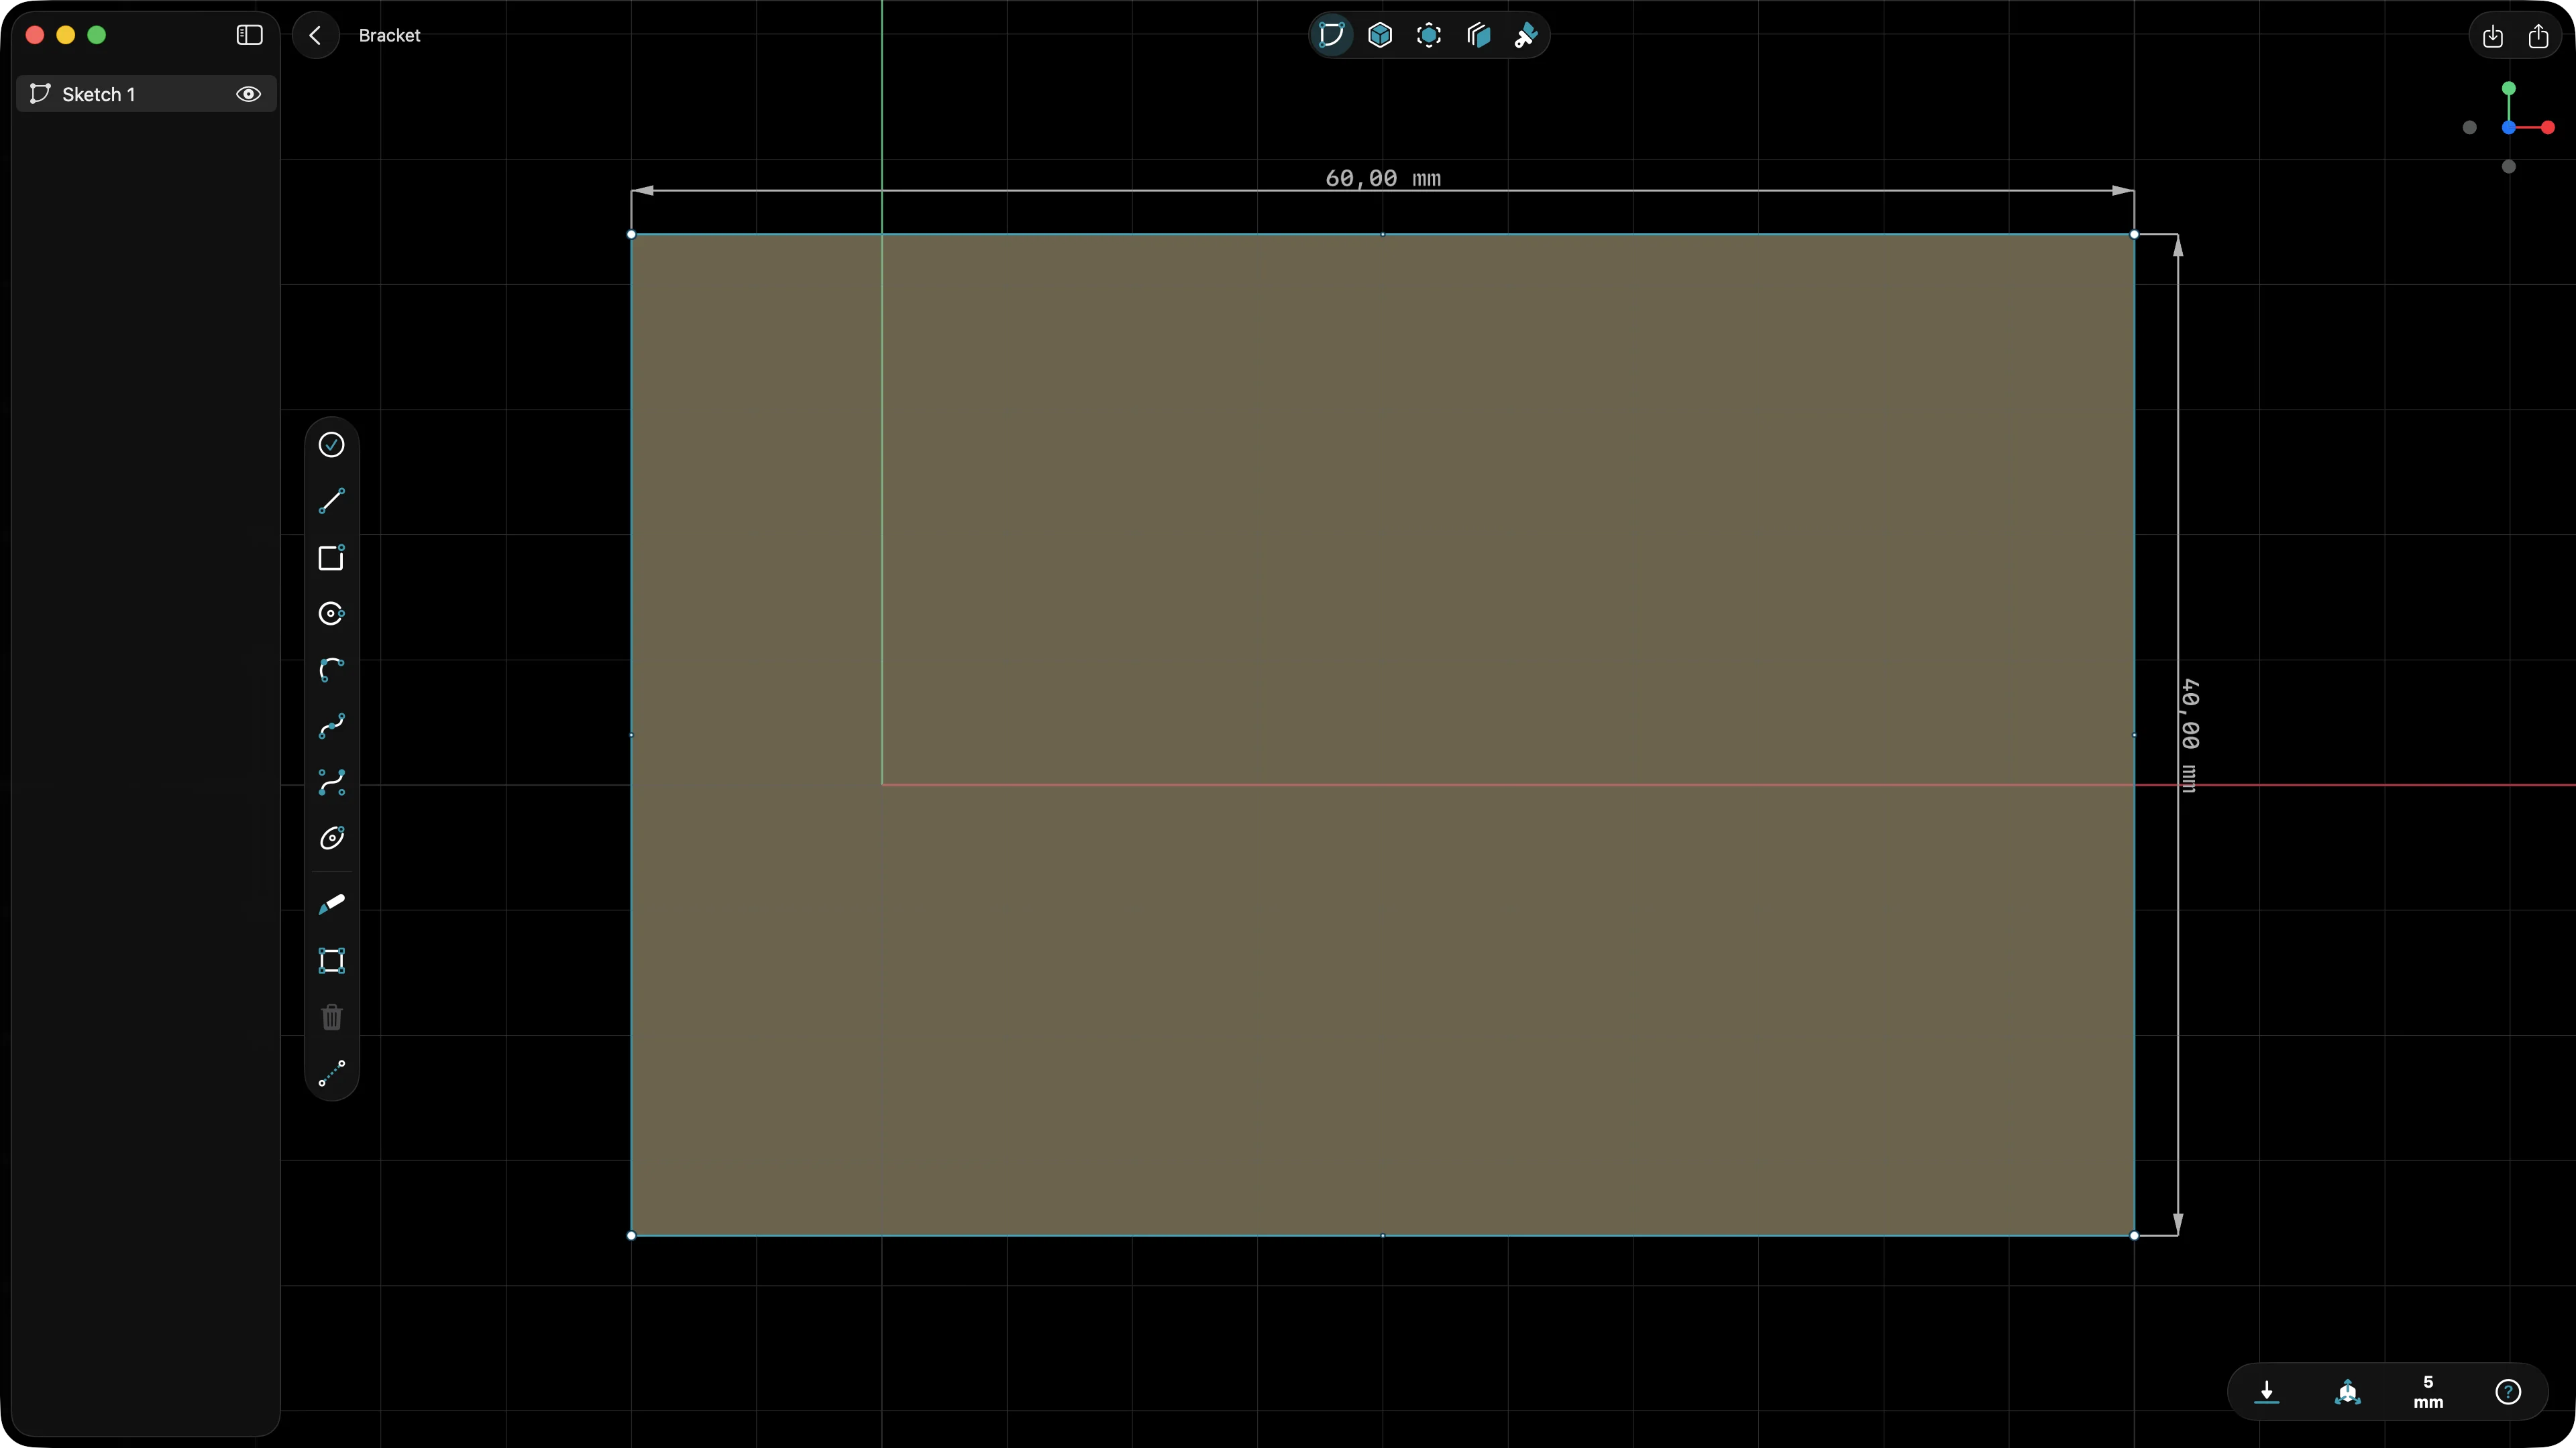Edit the 60,00 mm width dimension
This screenshot has width=2576, height=1448.
[x=1383, y=178]
